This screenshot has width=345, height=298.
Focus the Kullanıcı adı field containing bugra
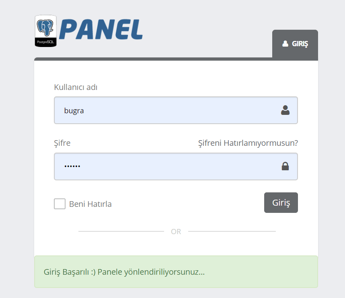tap(176, 110)
